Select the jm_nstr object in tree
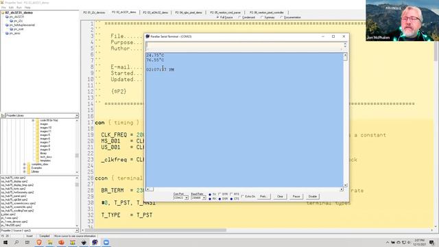 coord(19,29)
